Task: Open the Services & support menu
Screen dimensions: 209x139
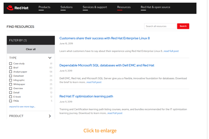Action: [x=95, y=7]
